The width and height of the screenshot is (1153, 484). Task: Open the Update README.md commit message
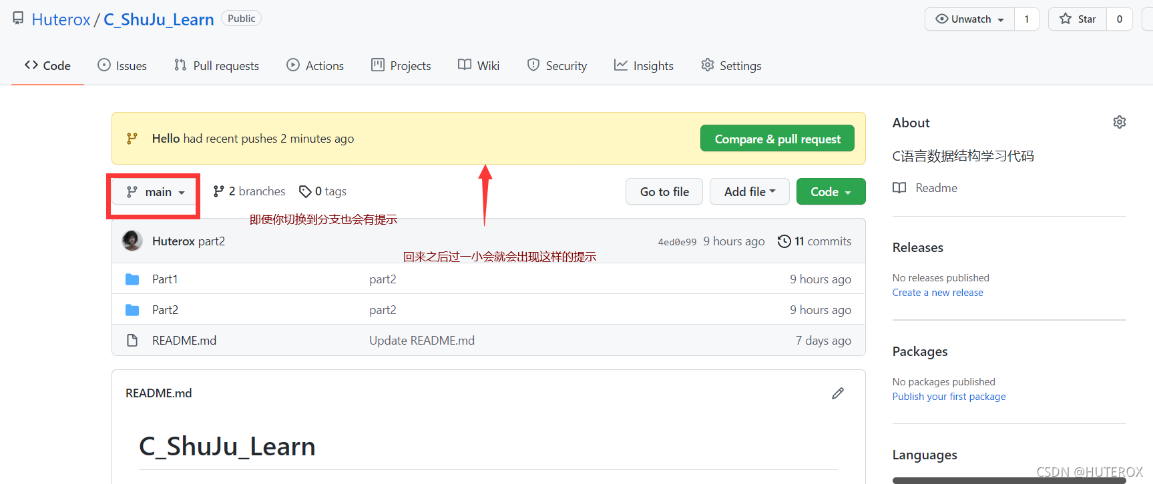422,341
